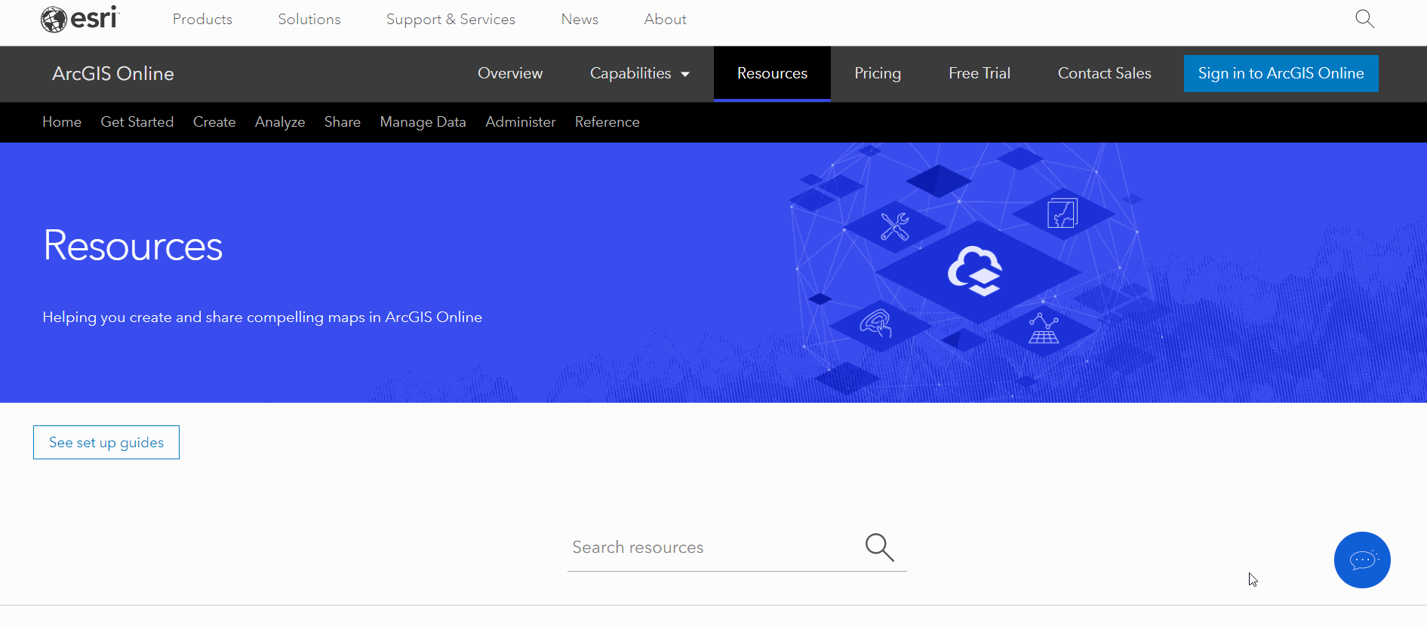This screenshot has width=1427, height=626.
Task: Go to the News menu item
Action: tap(580, 20)
